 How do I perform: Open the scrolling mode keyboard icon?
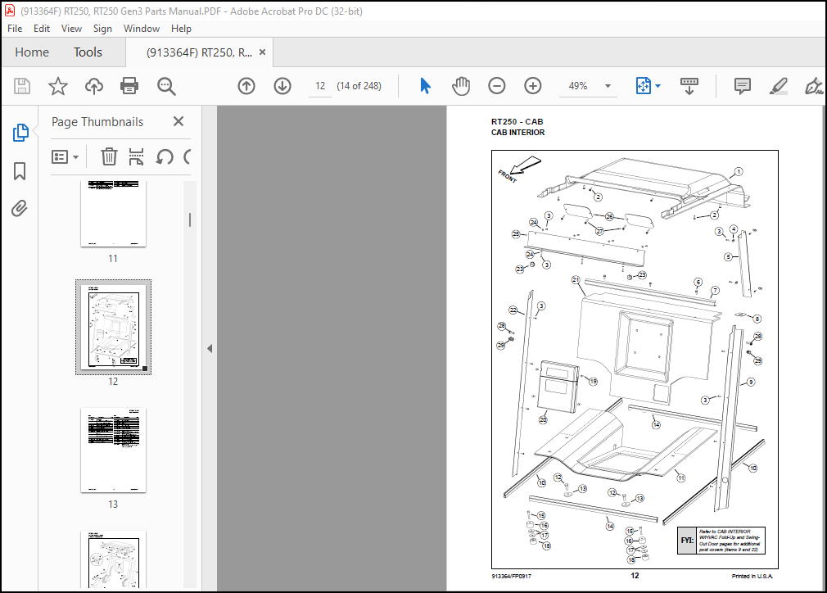(x=689, y=86)
